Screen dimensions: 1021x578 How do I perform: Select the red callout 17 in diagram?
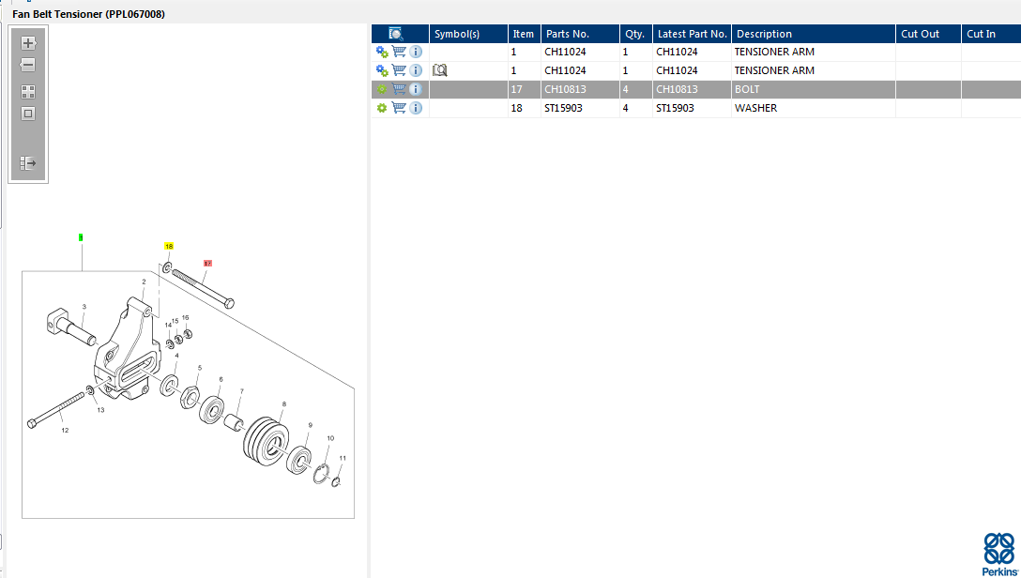click(207, 263)
